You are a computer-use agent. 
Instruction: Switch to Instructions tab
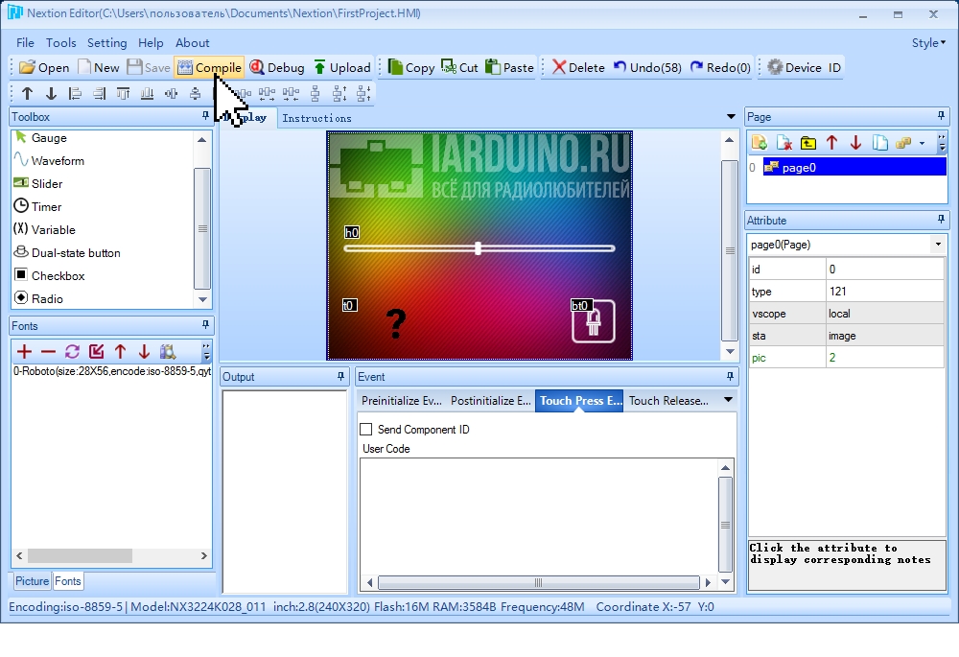316,118
